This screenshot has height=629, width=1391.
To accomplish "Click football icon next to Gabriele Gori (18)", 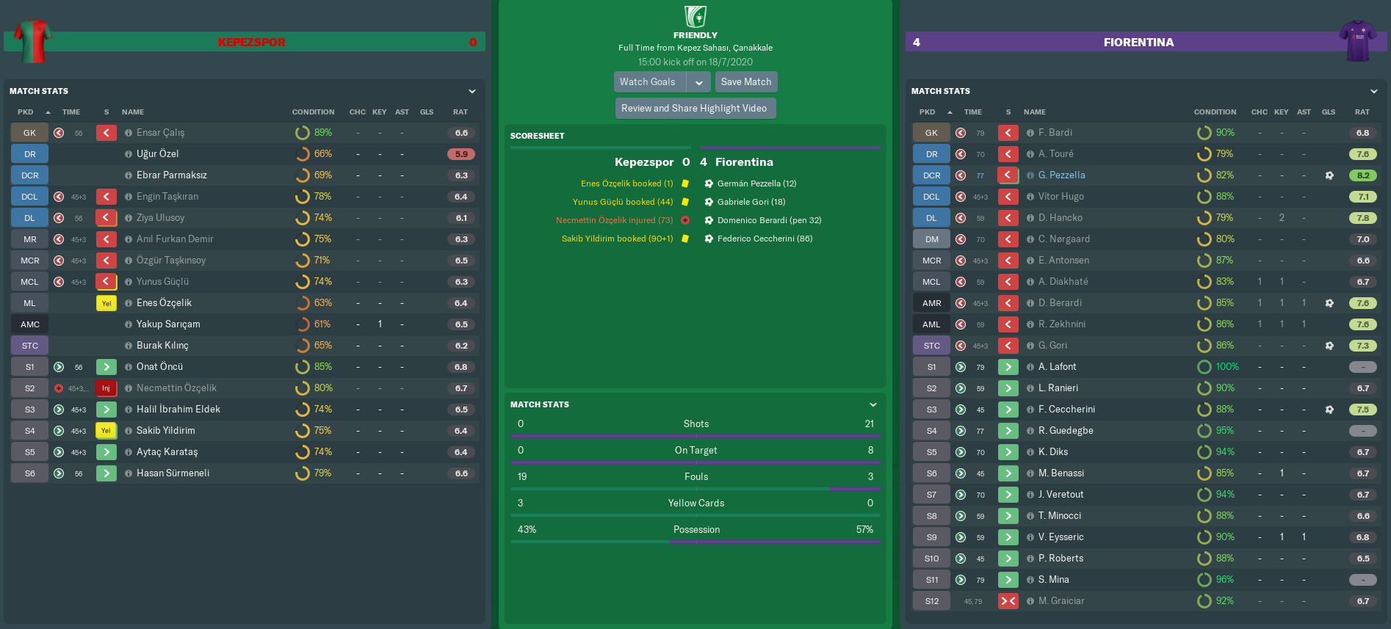I will coord(709,202).
